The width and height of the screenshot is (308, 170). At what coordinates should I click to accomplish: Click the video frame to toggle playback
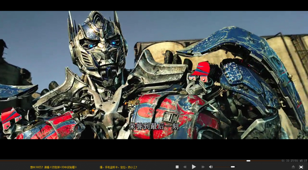tap(154, 75)
